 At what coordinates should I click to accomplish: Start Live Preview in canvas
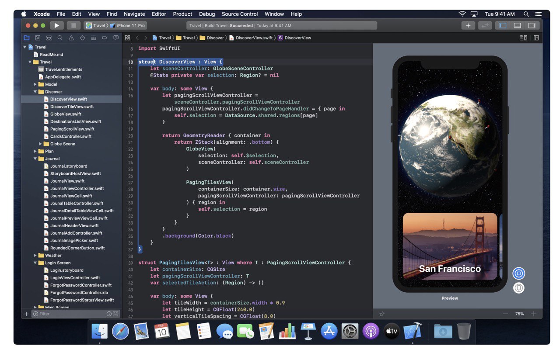point(519,273)
